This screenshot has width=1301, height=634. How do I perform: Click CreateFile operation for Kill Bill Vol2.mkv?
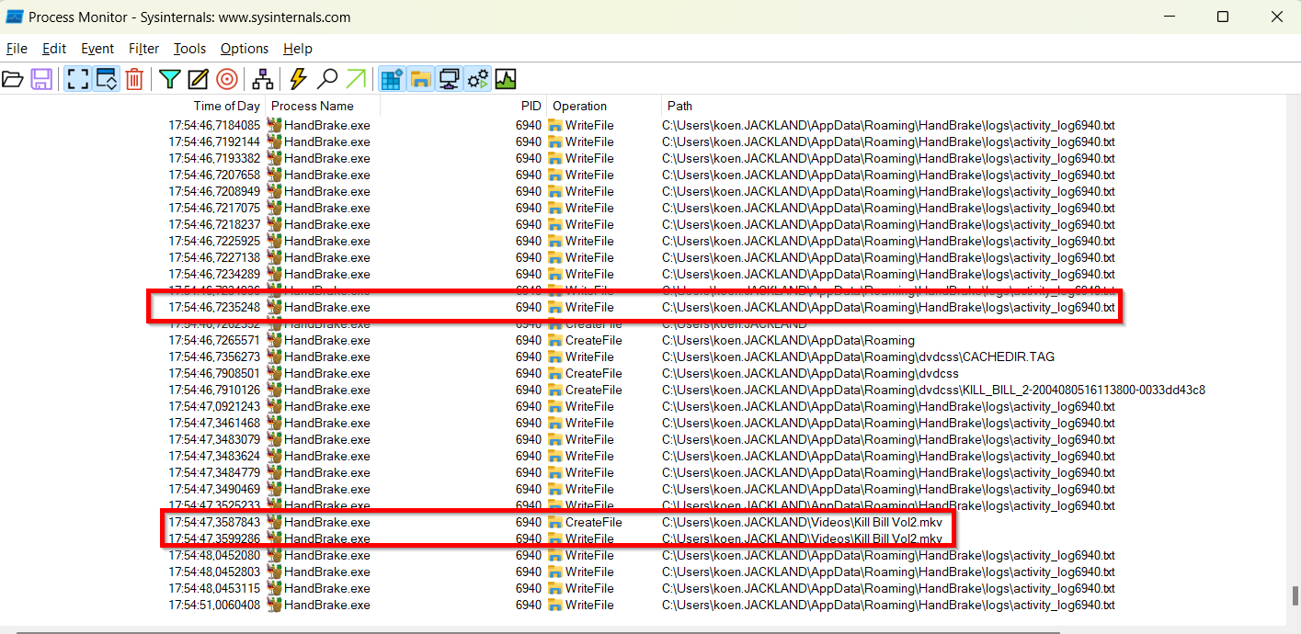(593, 522)
